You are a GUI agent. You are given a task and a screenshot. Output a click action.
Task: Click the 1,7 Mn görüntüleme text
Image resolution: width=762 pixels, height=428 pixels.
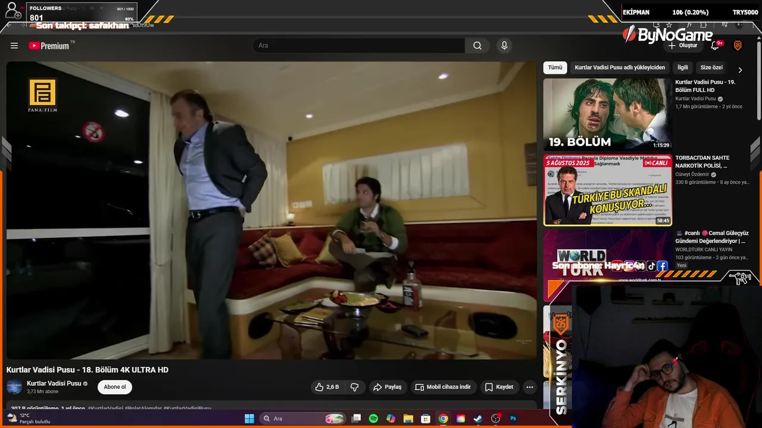point(696,107)
